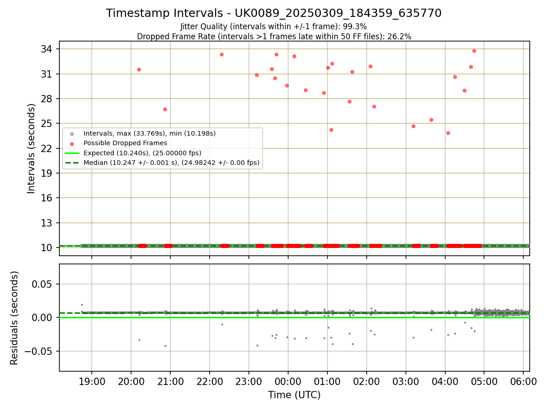This screenshot has height=411, width=548.
Task: Click the 22:00 tick label on time axis
Action: point(210,381)
